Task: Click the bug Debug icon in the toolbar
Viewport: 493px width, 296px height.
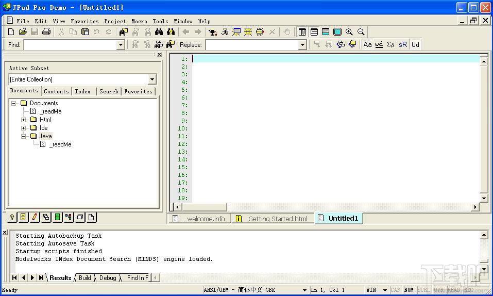Action: point(260,32)
